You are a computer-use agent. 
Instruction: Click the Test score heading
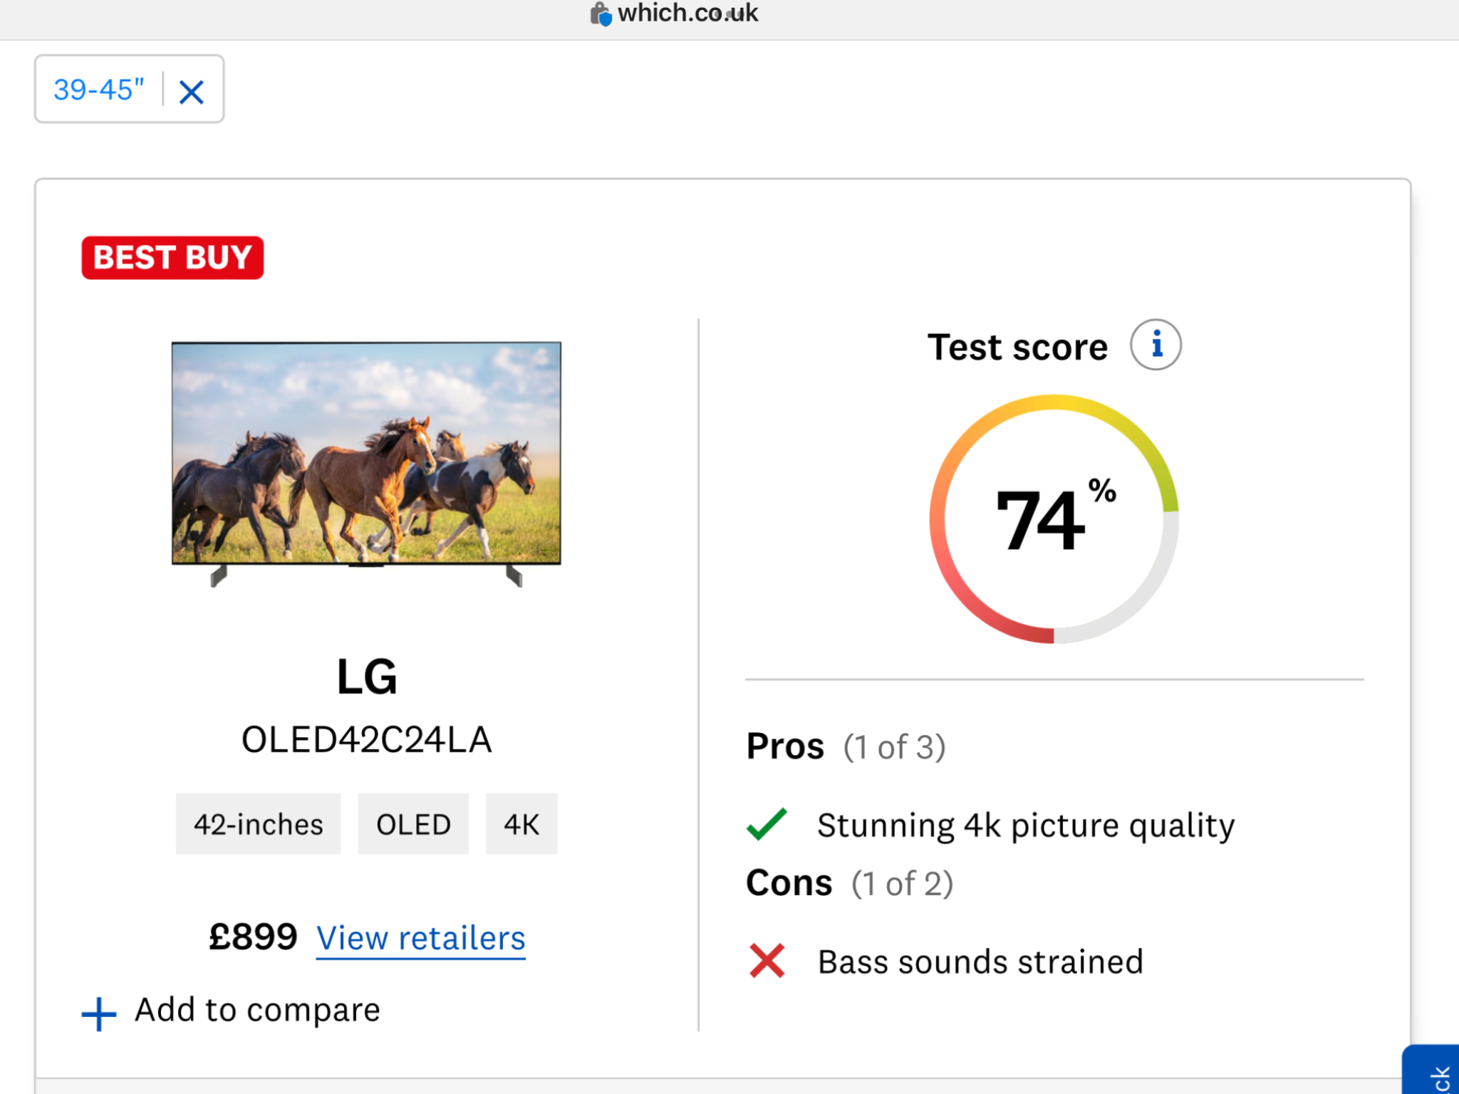pos(1017,347)
